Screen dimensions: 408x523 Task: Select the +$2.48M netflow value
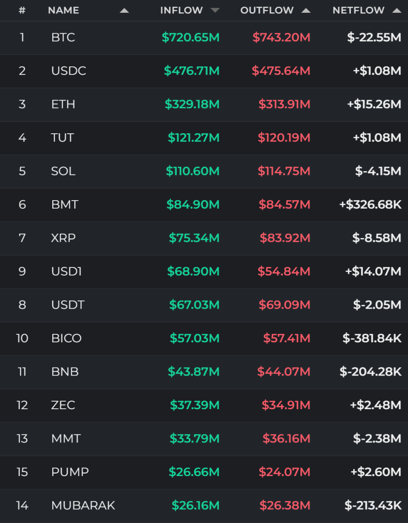coord(375,405)
